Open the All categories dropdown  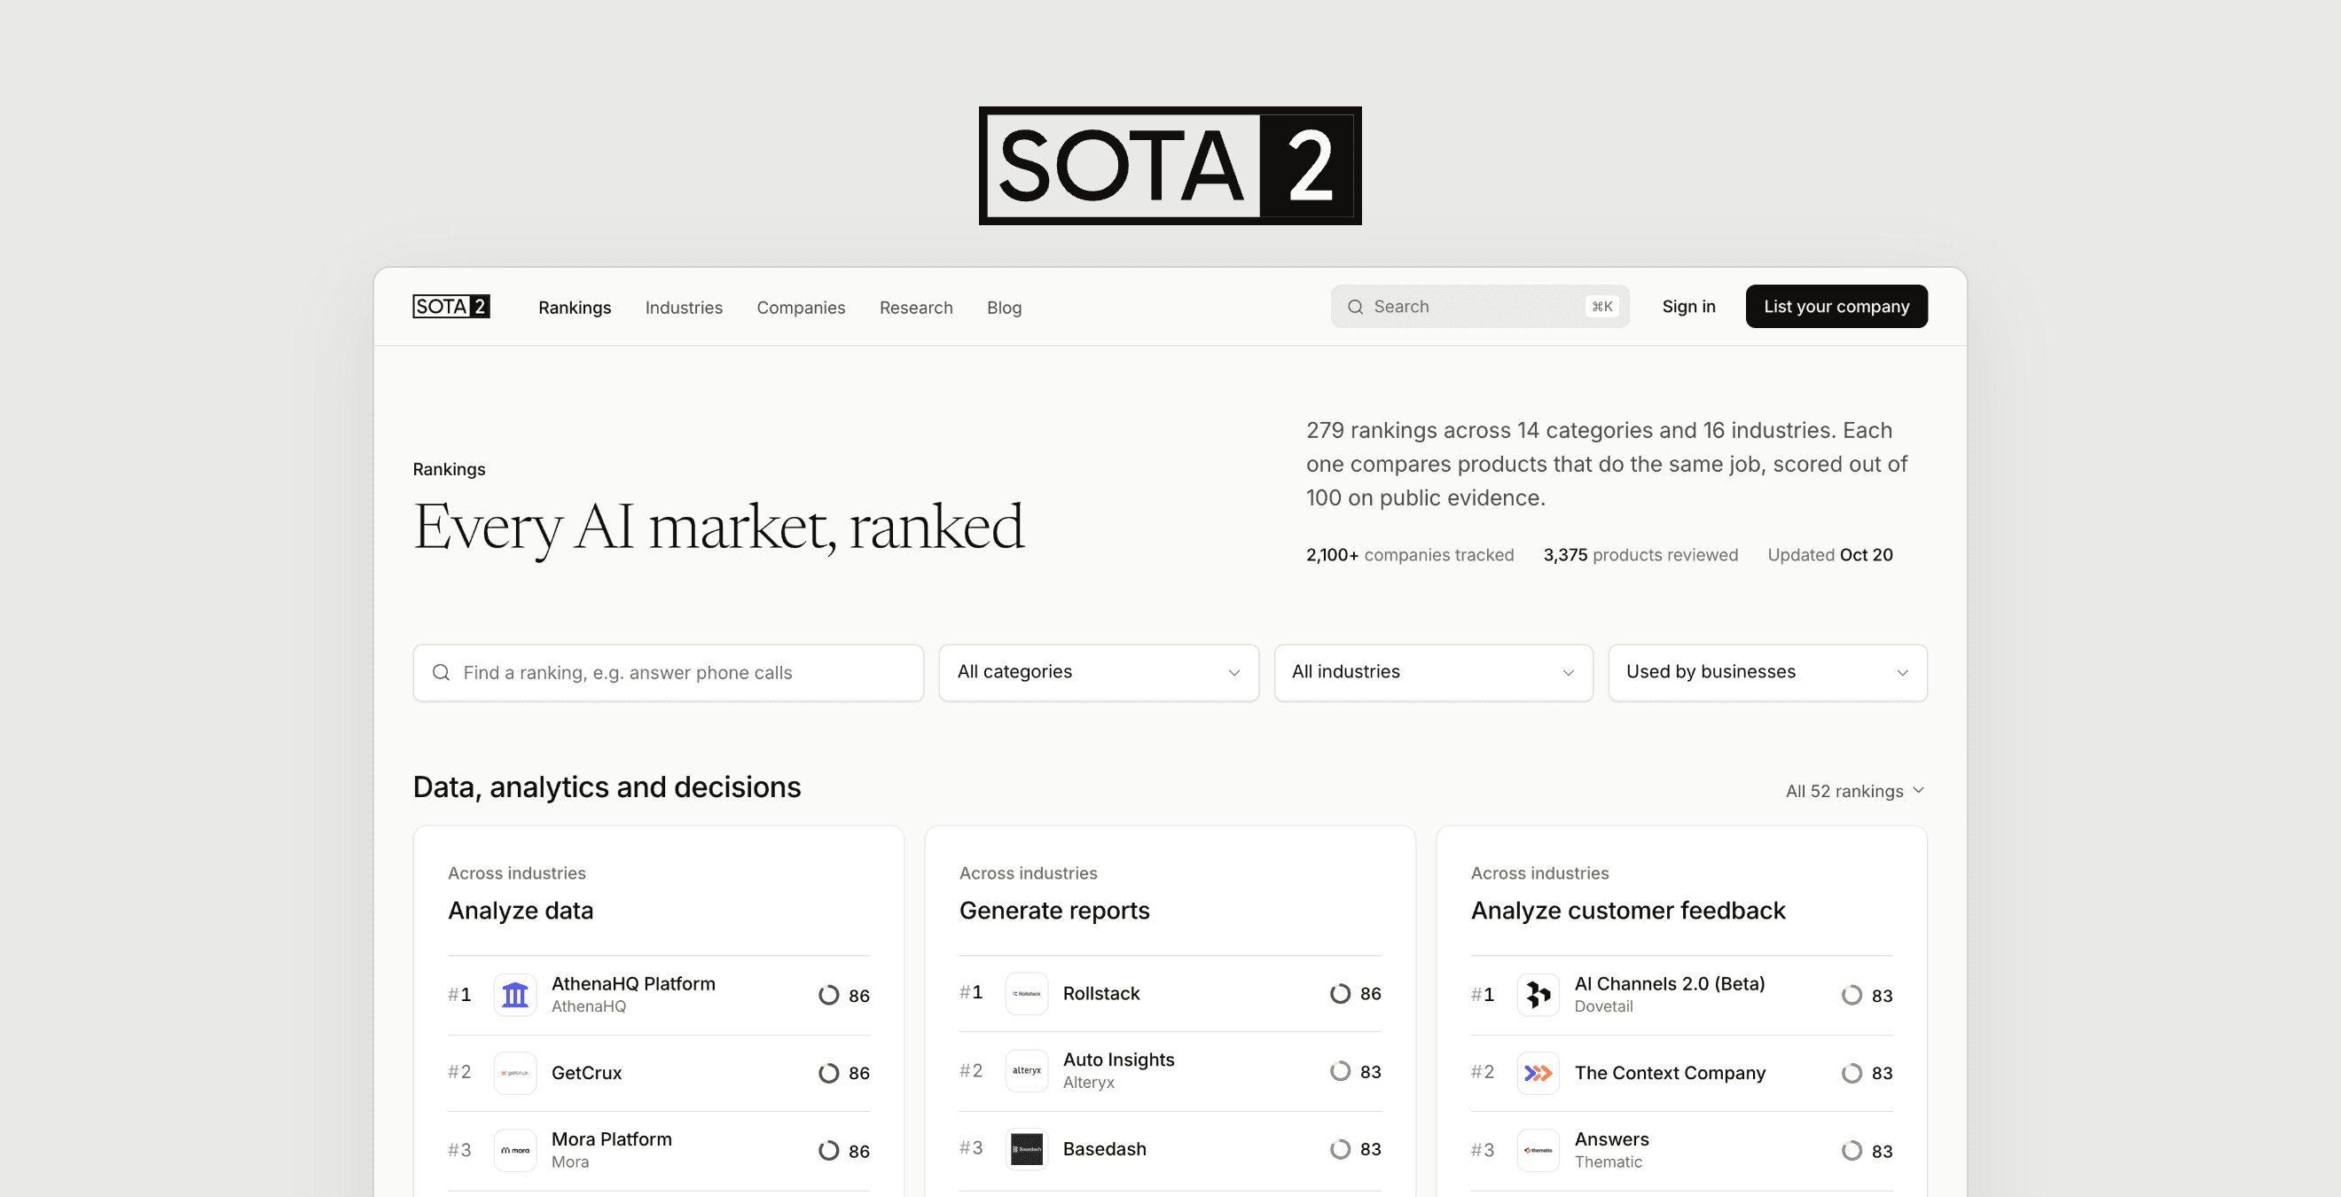point(1099,672)
